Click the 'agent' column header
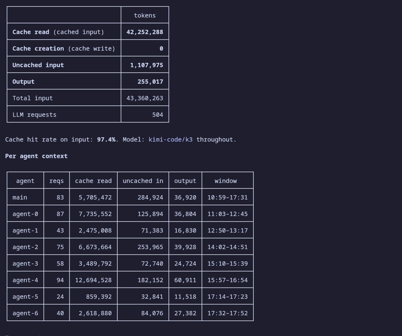Screen dimensions: 402x336 25,181
